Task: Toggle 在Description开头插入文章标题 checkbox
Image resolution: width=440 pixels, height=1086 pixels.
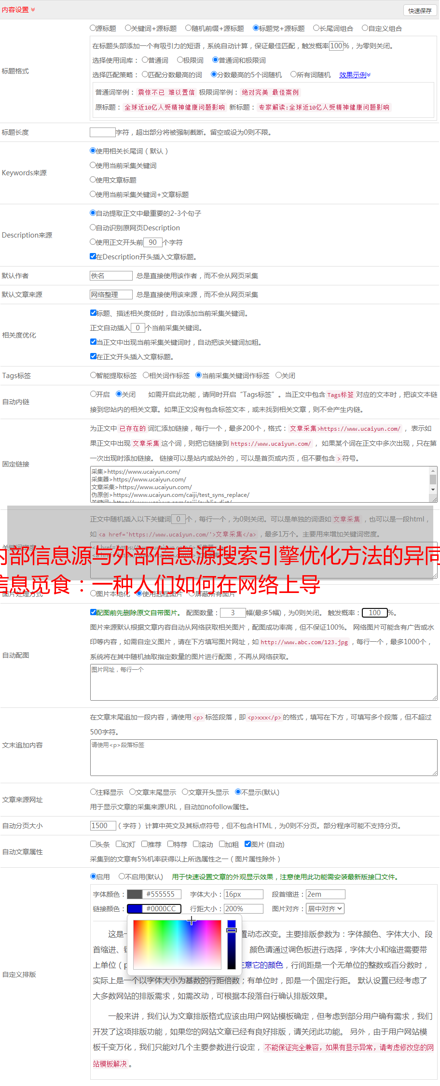Action: tap(93, 256)
